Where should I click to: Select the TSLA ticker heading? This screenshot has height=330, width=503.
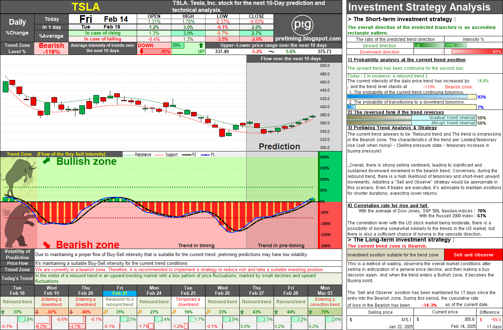coord(86,7)
